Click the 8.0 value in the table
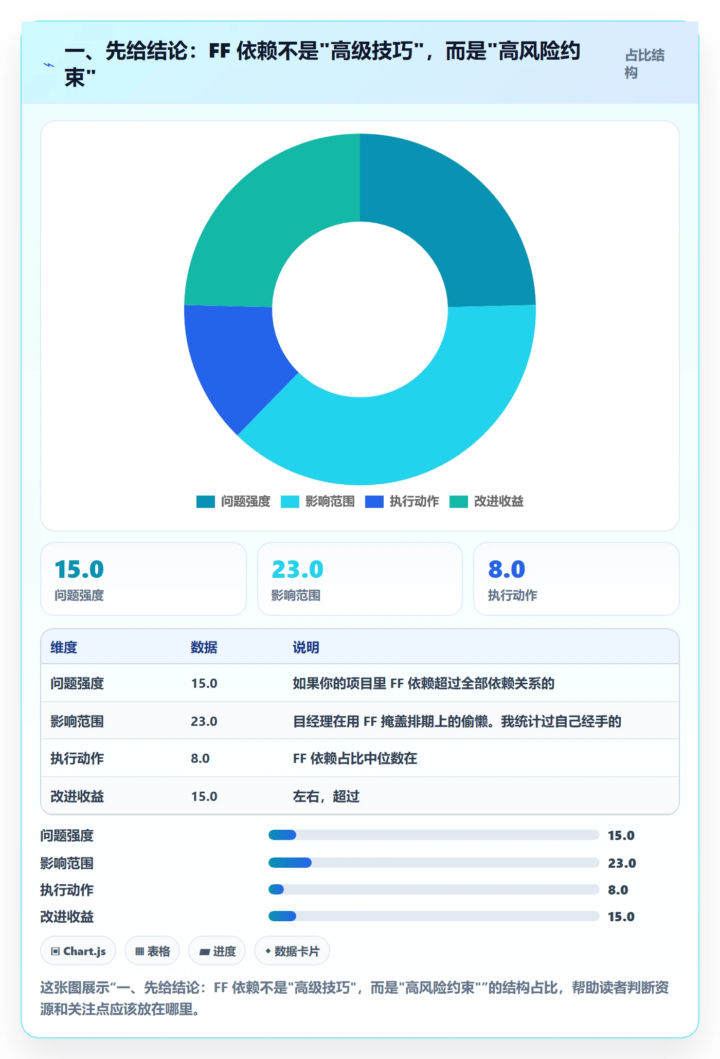This screenshot has width=720, height=1059. (x=200, y=758)
